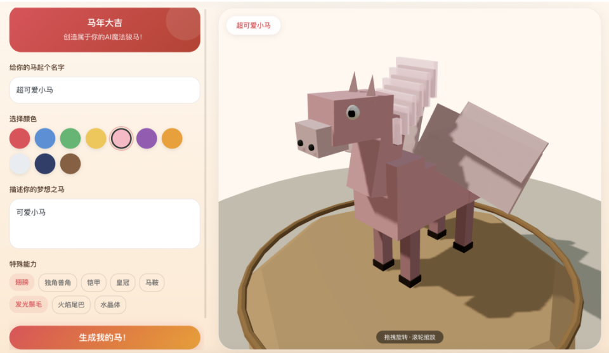Viewport: 609px width, 353px height.
Task: Pick the brown color swatch
Action: point(70,164)
